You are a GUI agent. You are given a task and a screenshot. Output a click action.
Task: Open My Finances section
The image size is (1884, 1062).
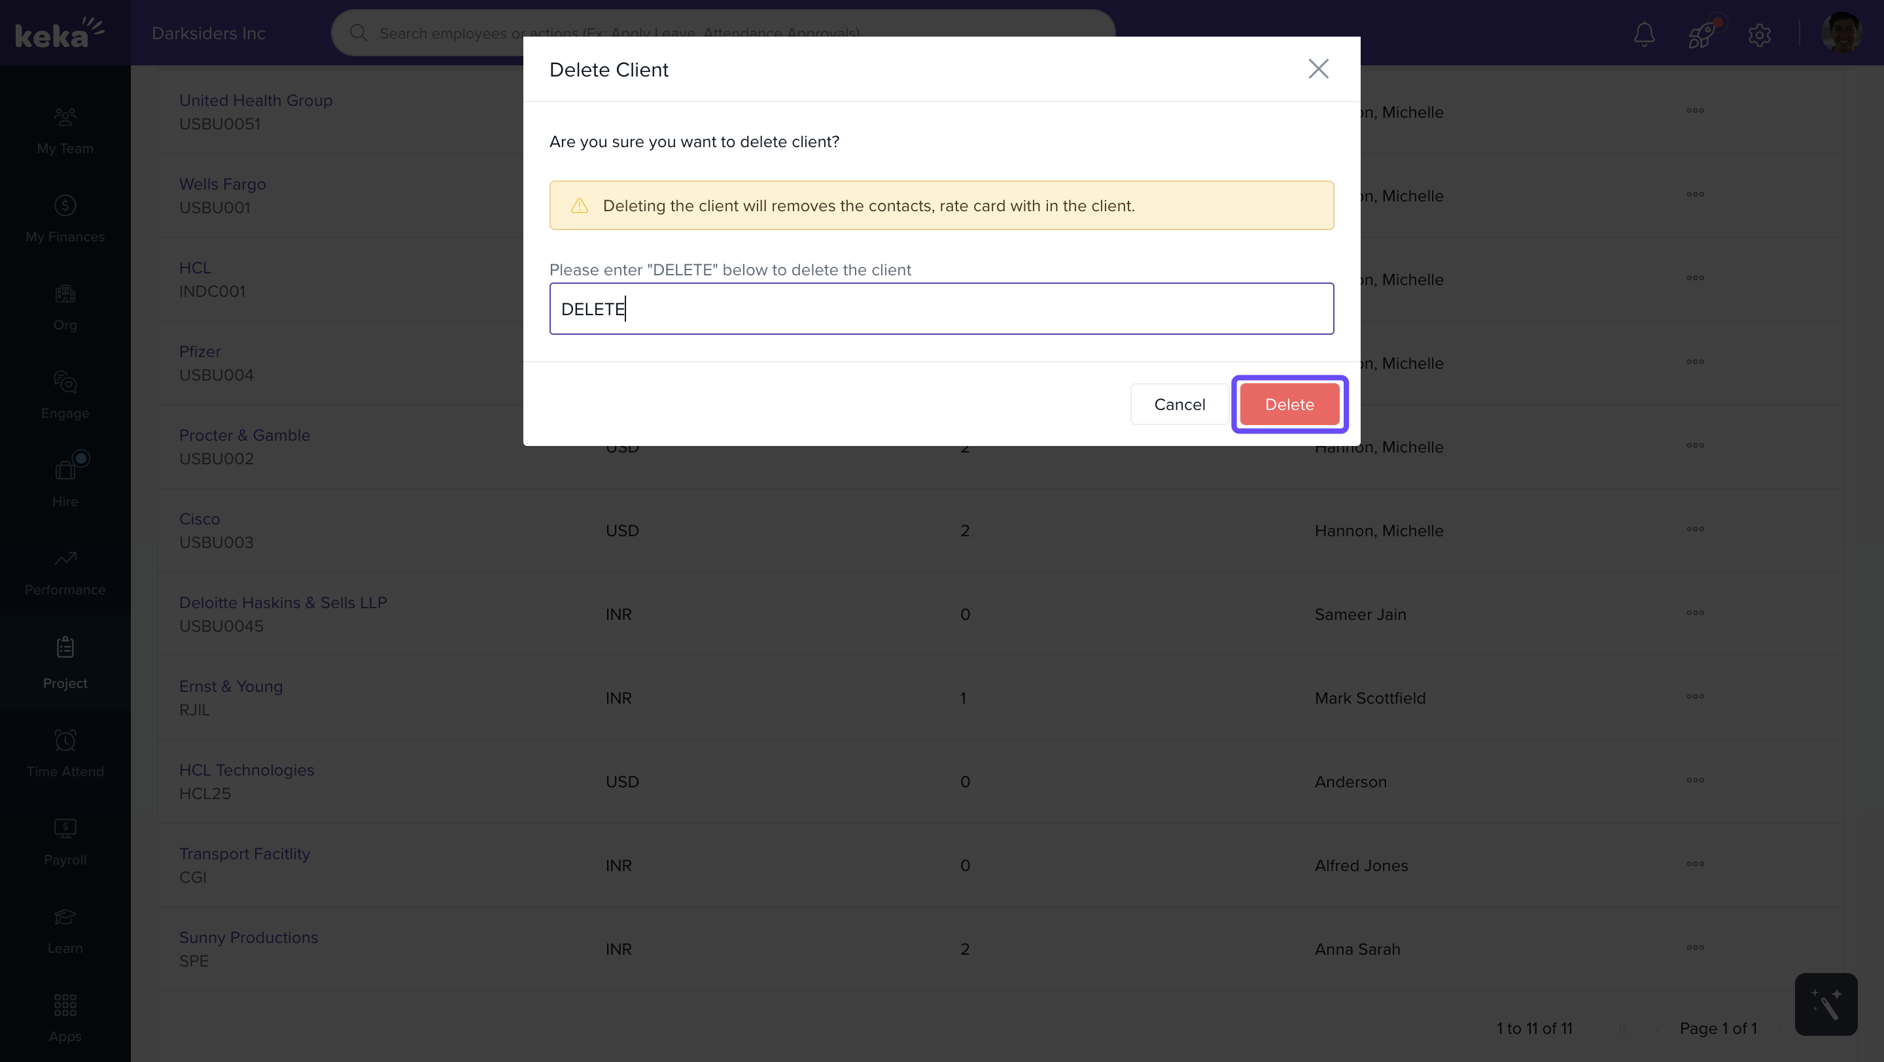65,218
